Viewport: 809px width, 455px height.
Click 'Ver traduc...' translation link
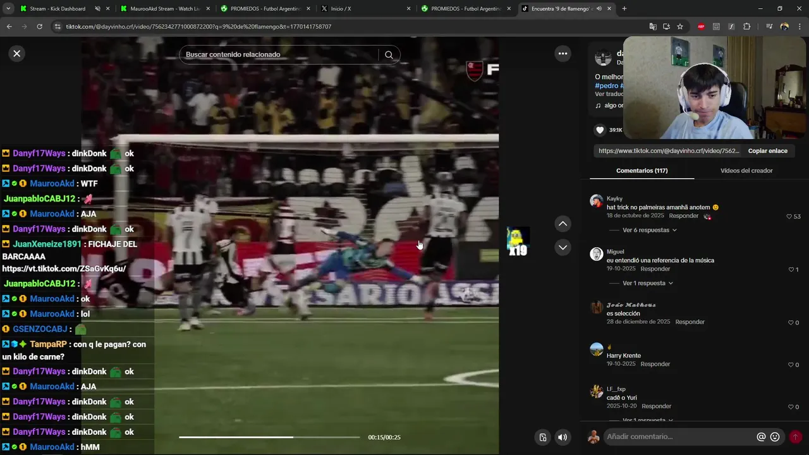[609, 94]
